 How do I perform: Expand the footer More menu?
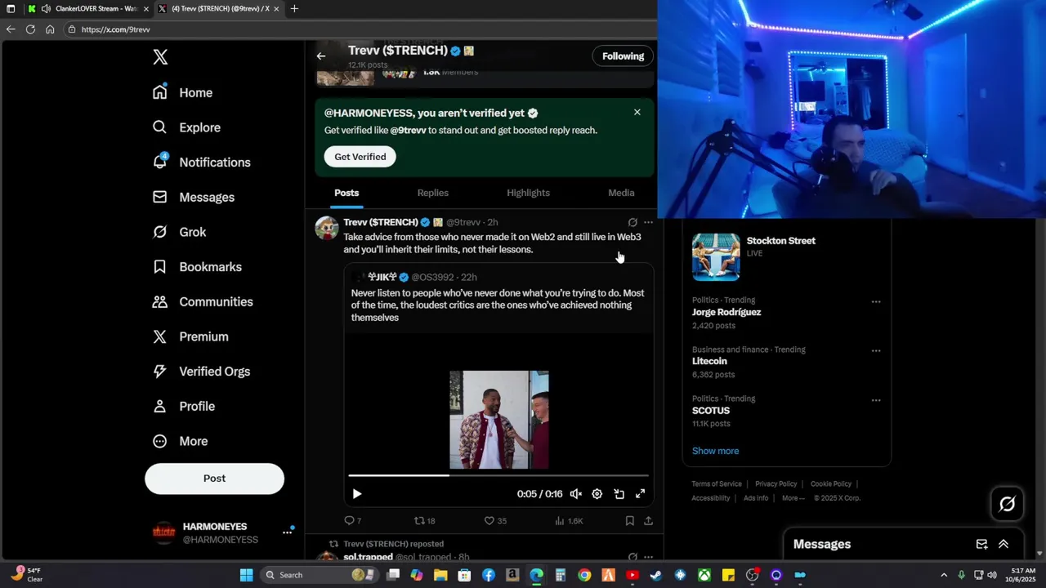(x=793, y=498)
